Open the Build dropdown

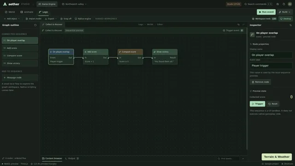[x=285, y=12]
